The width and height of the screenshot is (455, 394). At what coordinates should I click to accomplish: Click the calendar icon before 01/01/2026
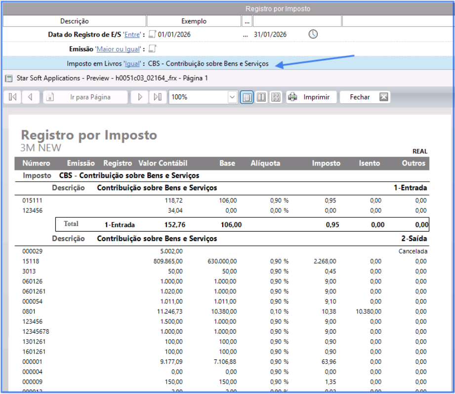tap(153, 35)
